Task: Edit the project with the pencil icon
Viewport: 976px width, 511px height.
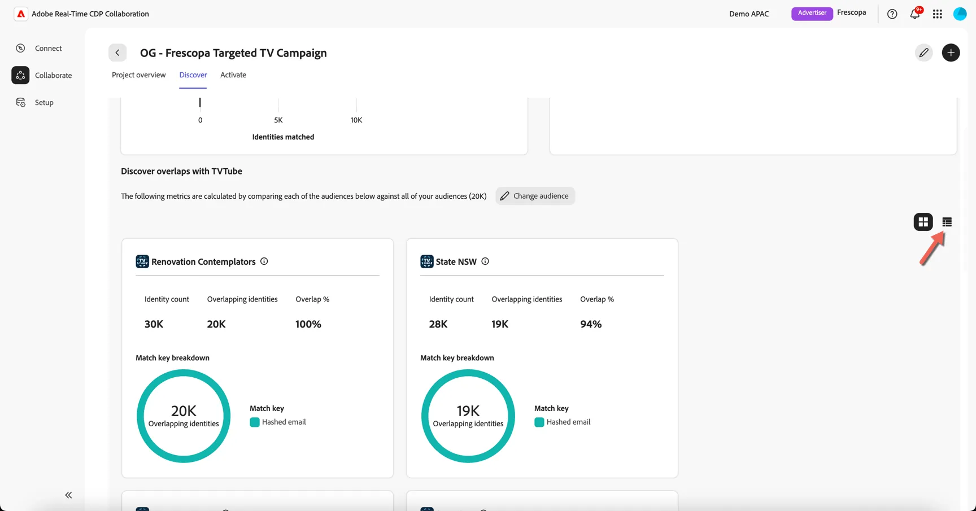Action: coord(923,53)
